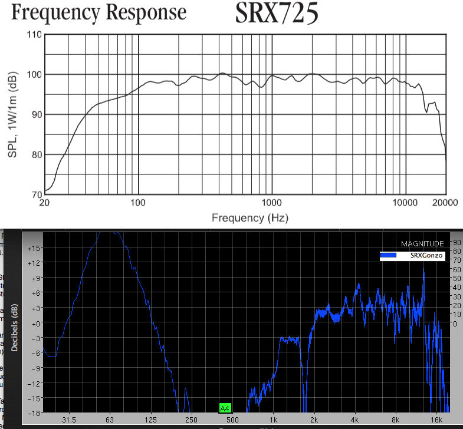463x429 pixels.
Task: Click the +6 decibel tick label
Action: [x=35, y=293]
